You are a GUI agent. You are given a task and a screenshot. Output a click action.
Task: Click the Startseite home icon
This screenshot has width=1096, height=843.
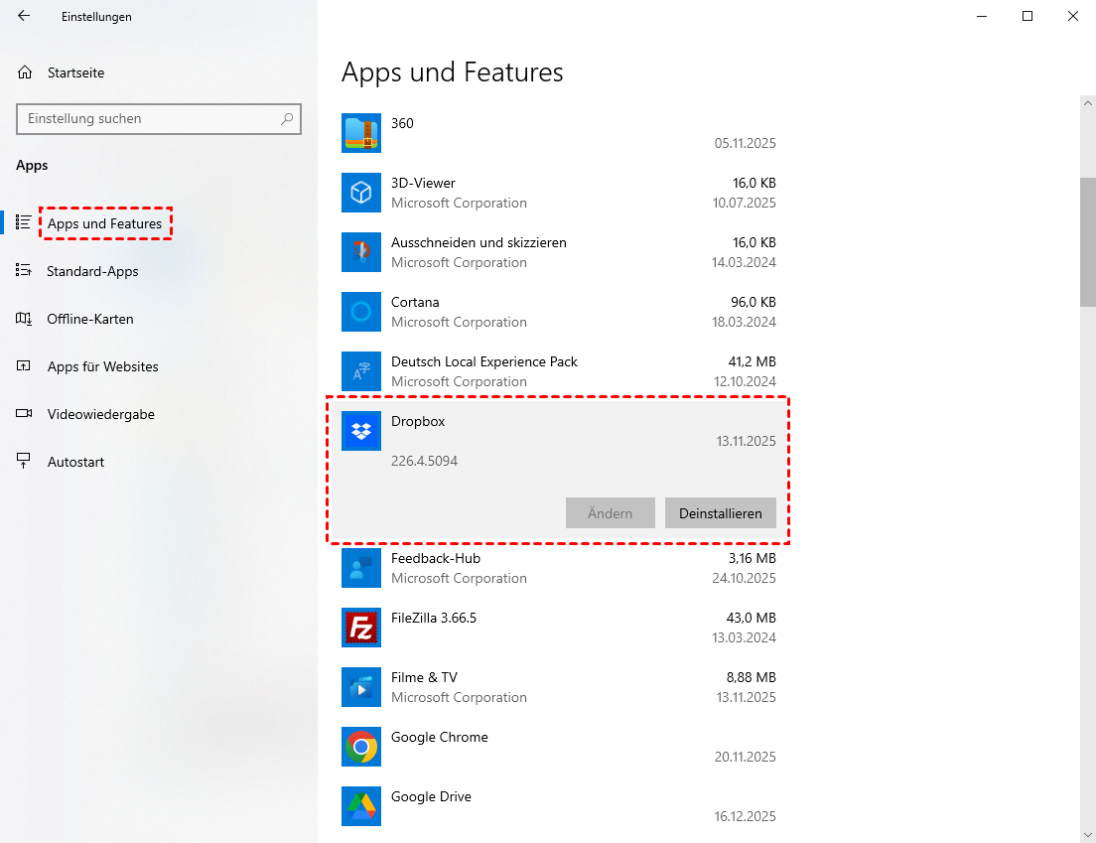point(25,72)
